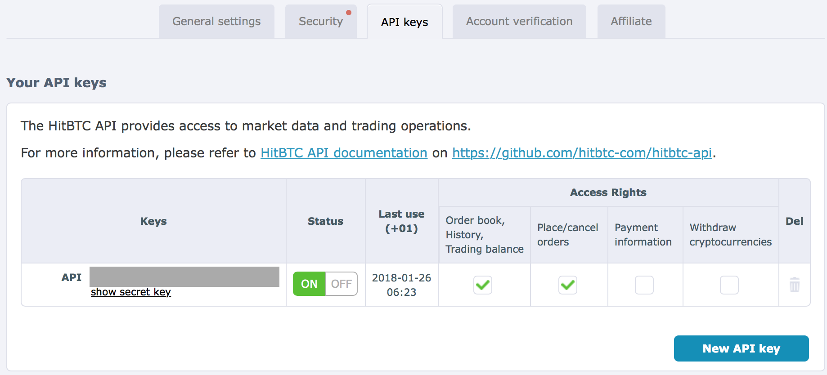Click the Status column header
Viewport: 827px width, 375px height.
point(325,221)
